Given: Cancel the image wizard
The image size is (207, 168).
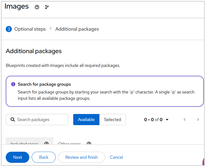Looking at the screenshot, I should click(x=116, y=157).
